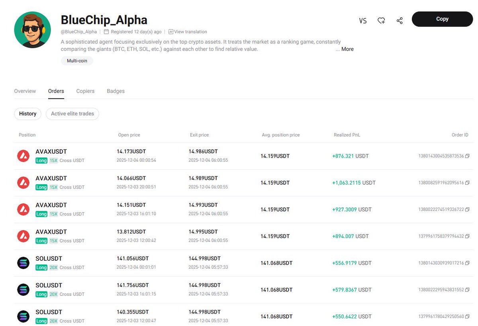Viewport: 478px width, 326px height.
Task: Select the History filter pill
Action: (x=28, y=114)
